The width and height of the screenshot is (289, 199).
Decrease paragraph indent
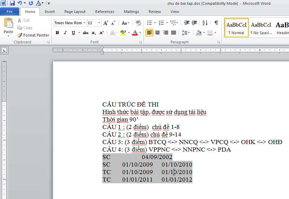point(187,23)
